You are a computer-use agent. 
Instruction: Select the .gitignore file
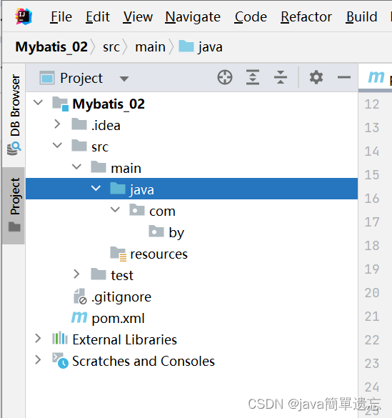(x=121, y=297)
